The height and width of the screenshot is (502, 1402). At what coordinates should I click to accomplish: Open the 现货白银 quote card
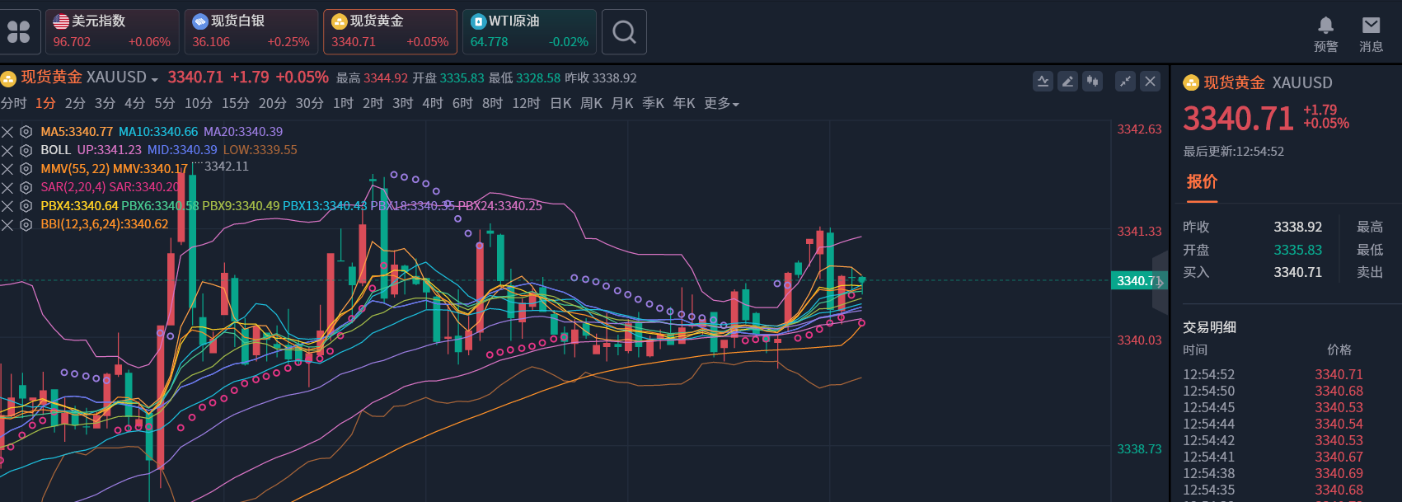(x=251, y=32)
